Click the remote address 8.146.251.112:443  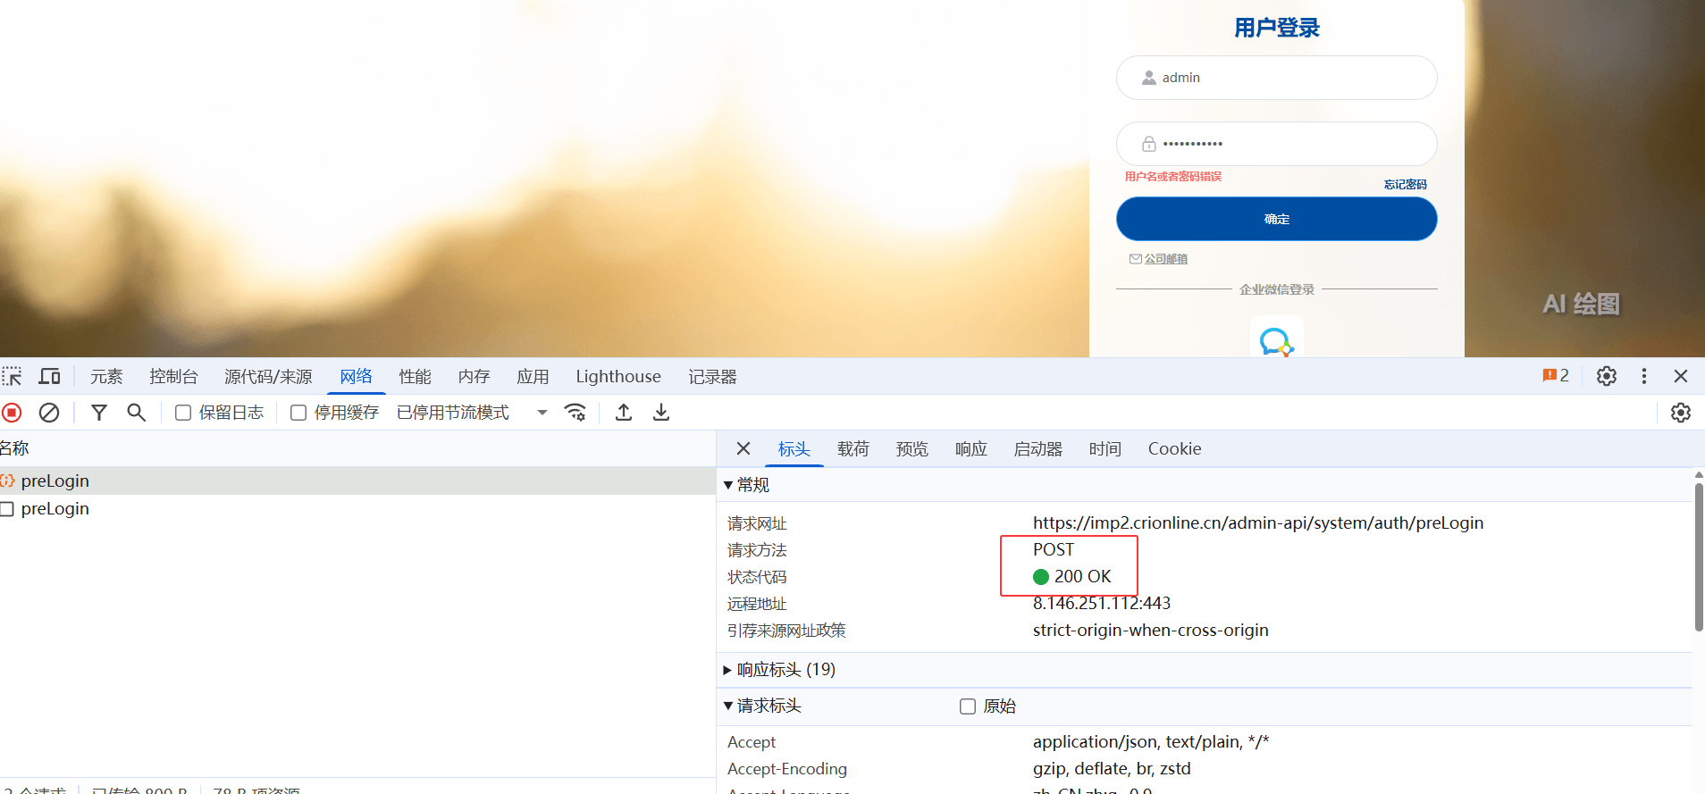click(1102, 604)
